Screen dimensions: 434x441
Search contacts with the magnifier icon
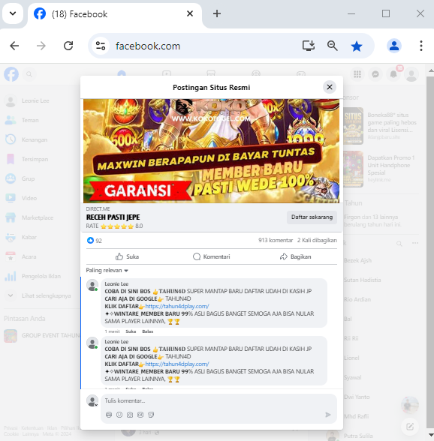tap(399, 243)
